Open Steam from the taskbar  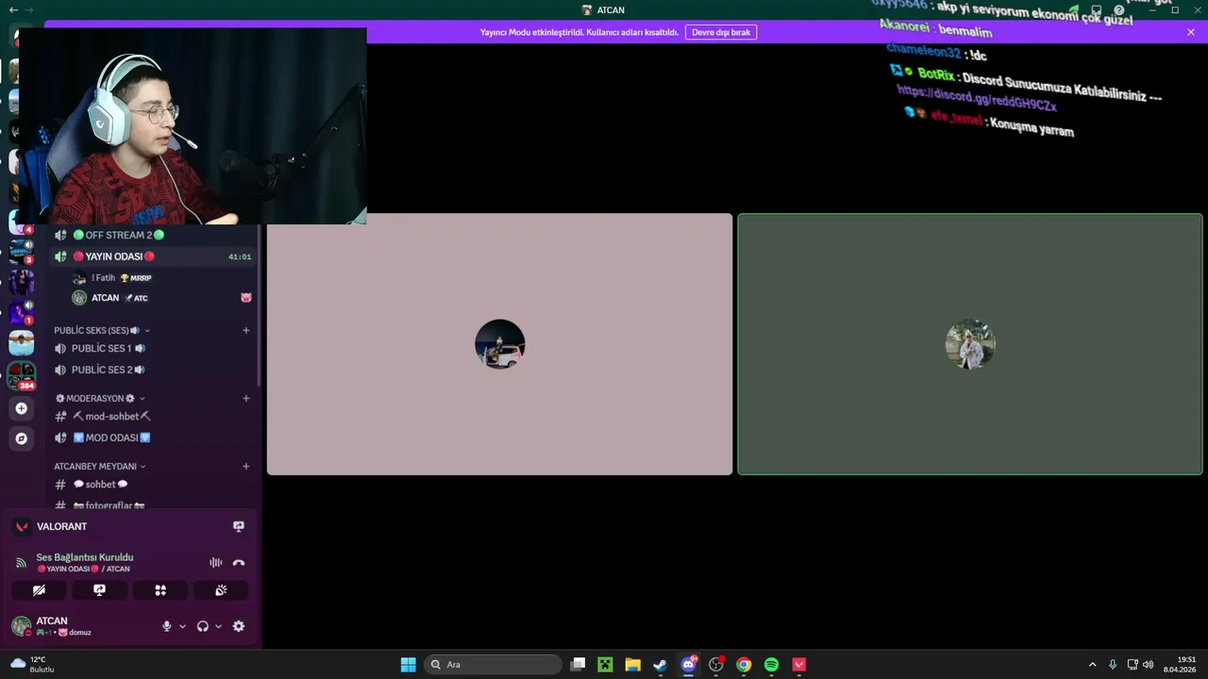tap(661, 665)
